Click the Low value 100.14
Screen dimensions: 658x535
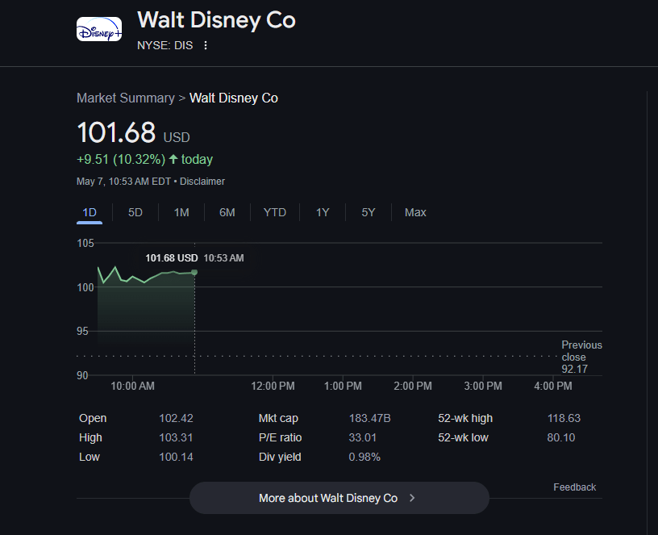176,457
